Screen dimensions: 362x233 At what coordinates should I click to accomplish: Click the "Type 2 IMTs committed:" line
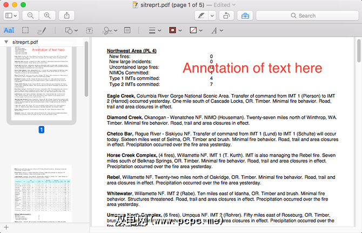click(x=135, y=84)
